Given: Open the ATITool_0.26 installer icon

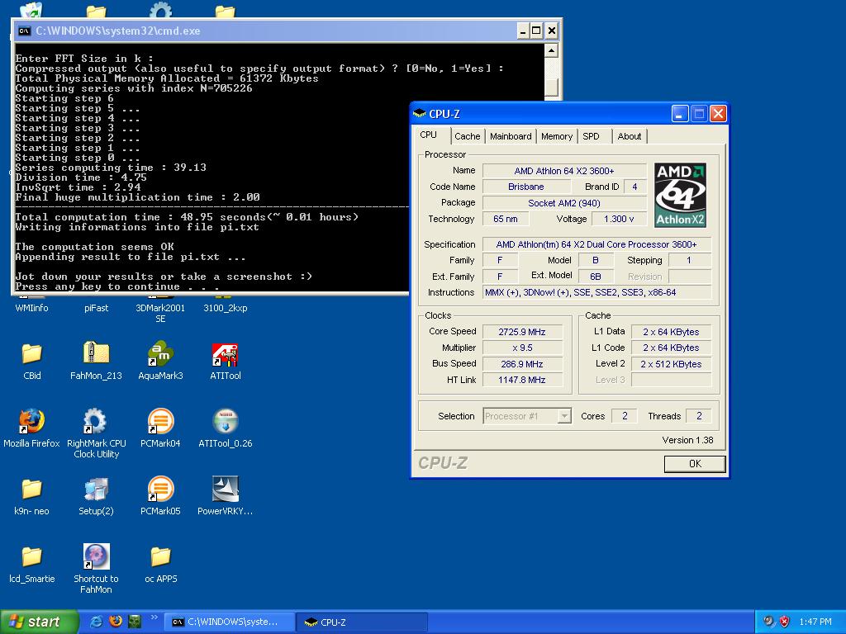Looking at the screenshot, I should (x=225, y=428).
